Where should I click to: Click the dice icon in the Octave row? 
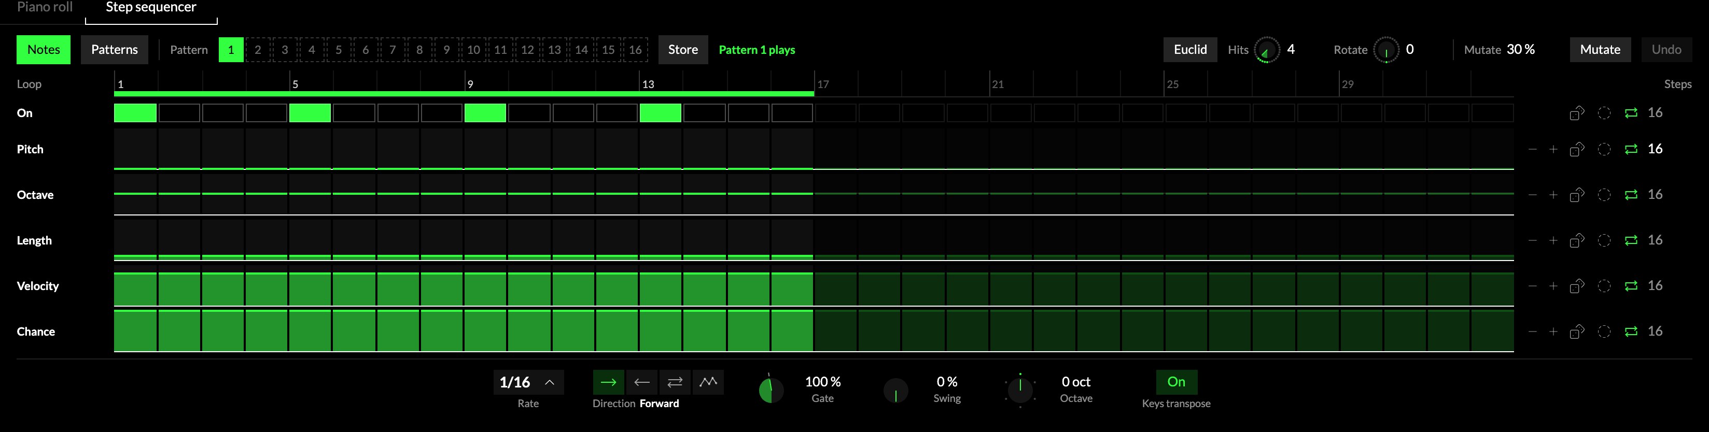click(x=1577, y=195)
